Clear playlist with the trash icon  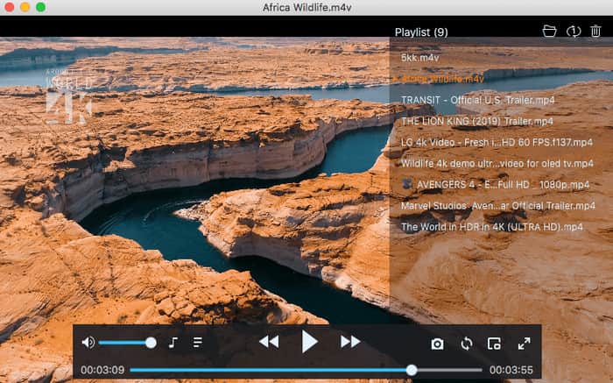(x=595, y=31)
